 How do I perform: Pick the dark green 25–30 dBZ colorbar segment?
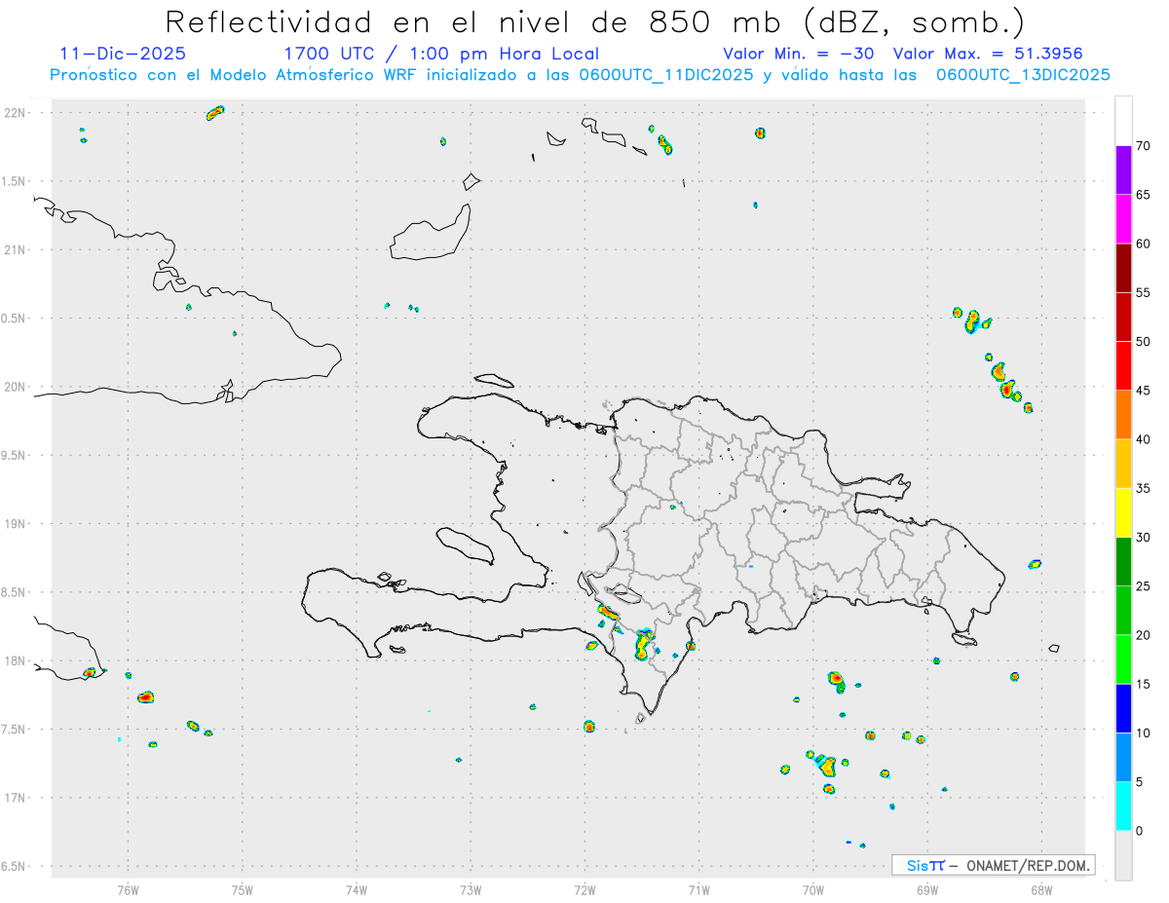coord(1123,562)
